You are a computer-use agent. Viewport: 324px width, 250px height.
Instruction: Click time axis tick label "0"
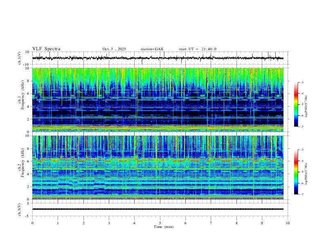32,223
